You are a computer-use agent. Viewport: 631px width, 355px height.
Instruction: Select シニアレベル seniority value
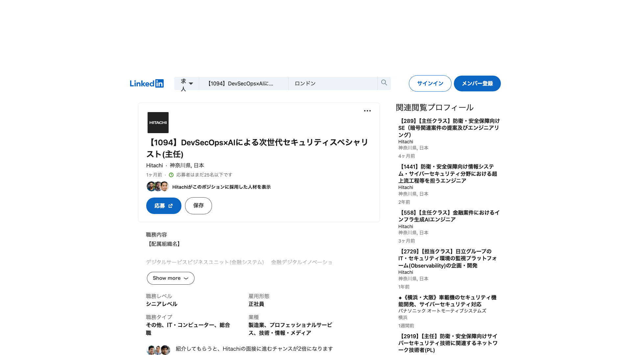[x=162, y=304]
